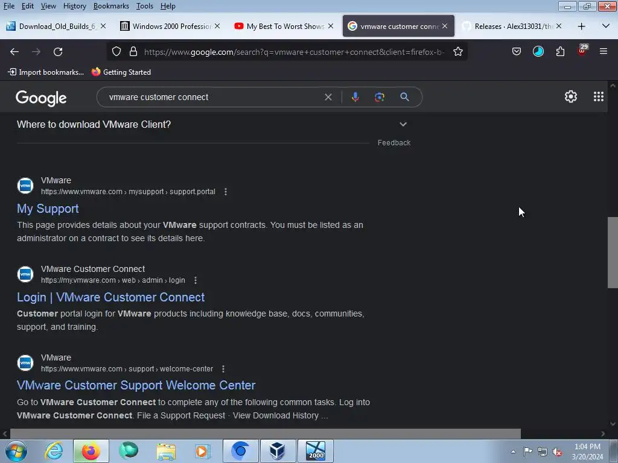
Task: Bookmark this page with the star icon
Action: pos(457,52)
